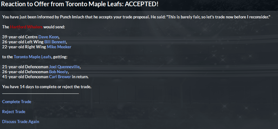
Task: Click the '39-year-old Centre' description text
Action: pos(20,37)
